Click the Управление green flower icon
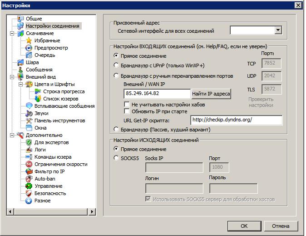The height and width of the screenshot is (236, 306). [x=29, y=186]
